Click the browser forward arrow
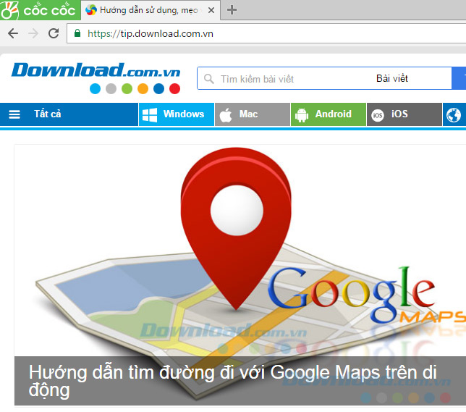 click(33, 33)
